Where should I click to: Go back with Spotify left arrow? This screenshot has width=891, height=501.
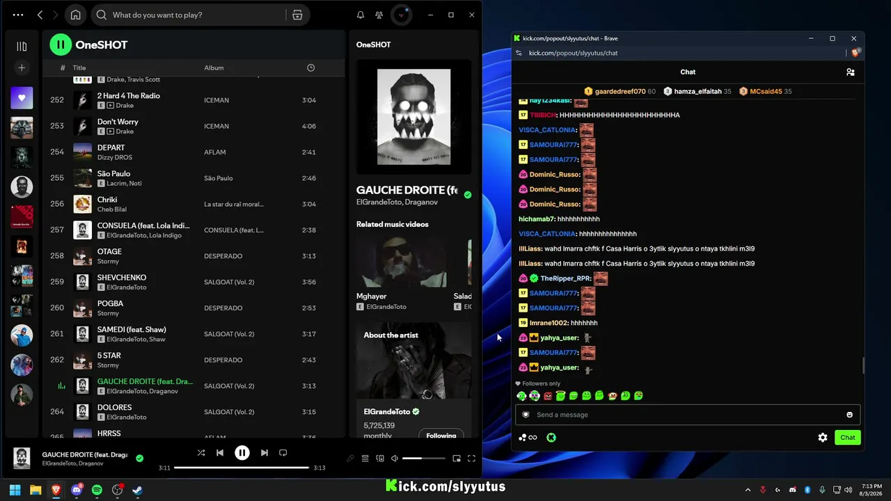pos(40,15)
